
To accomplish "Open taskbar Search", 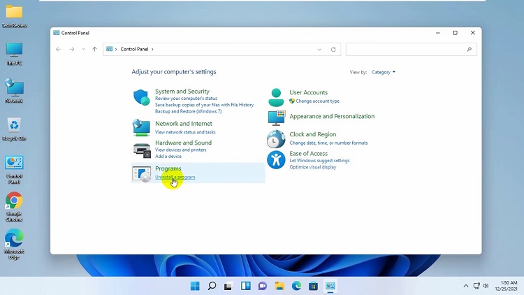I will [x=212, y=286].
